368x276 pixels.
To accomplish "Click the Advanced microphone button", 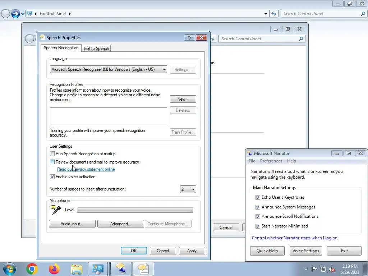I will (x=121, y=224).
